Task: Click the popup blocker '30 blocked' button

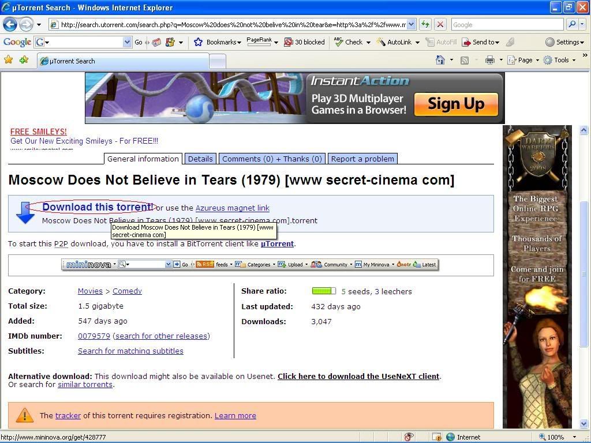Action: 304,42
